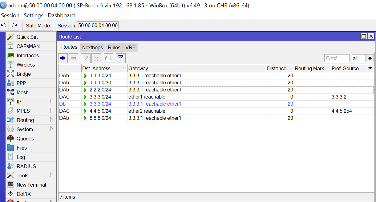Click the undo arrow icon

pyautogui.click(x=4, y=26)
